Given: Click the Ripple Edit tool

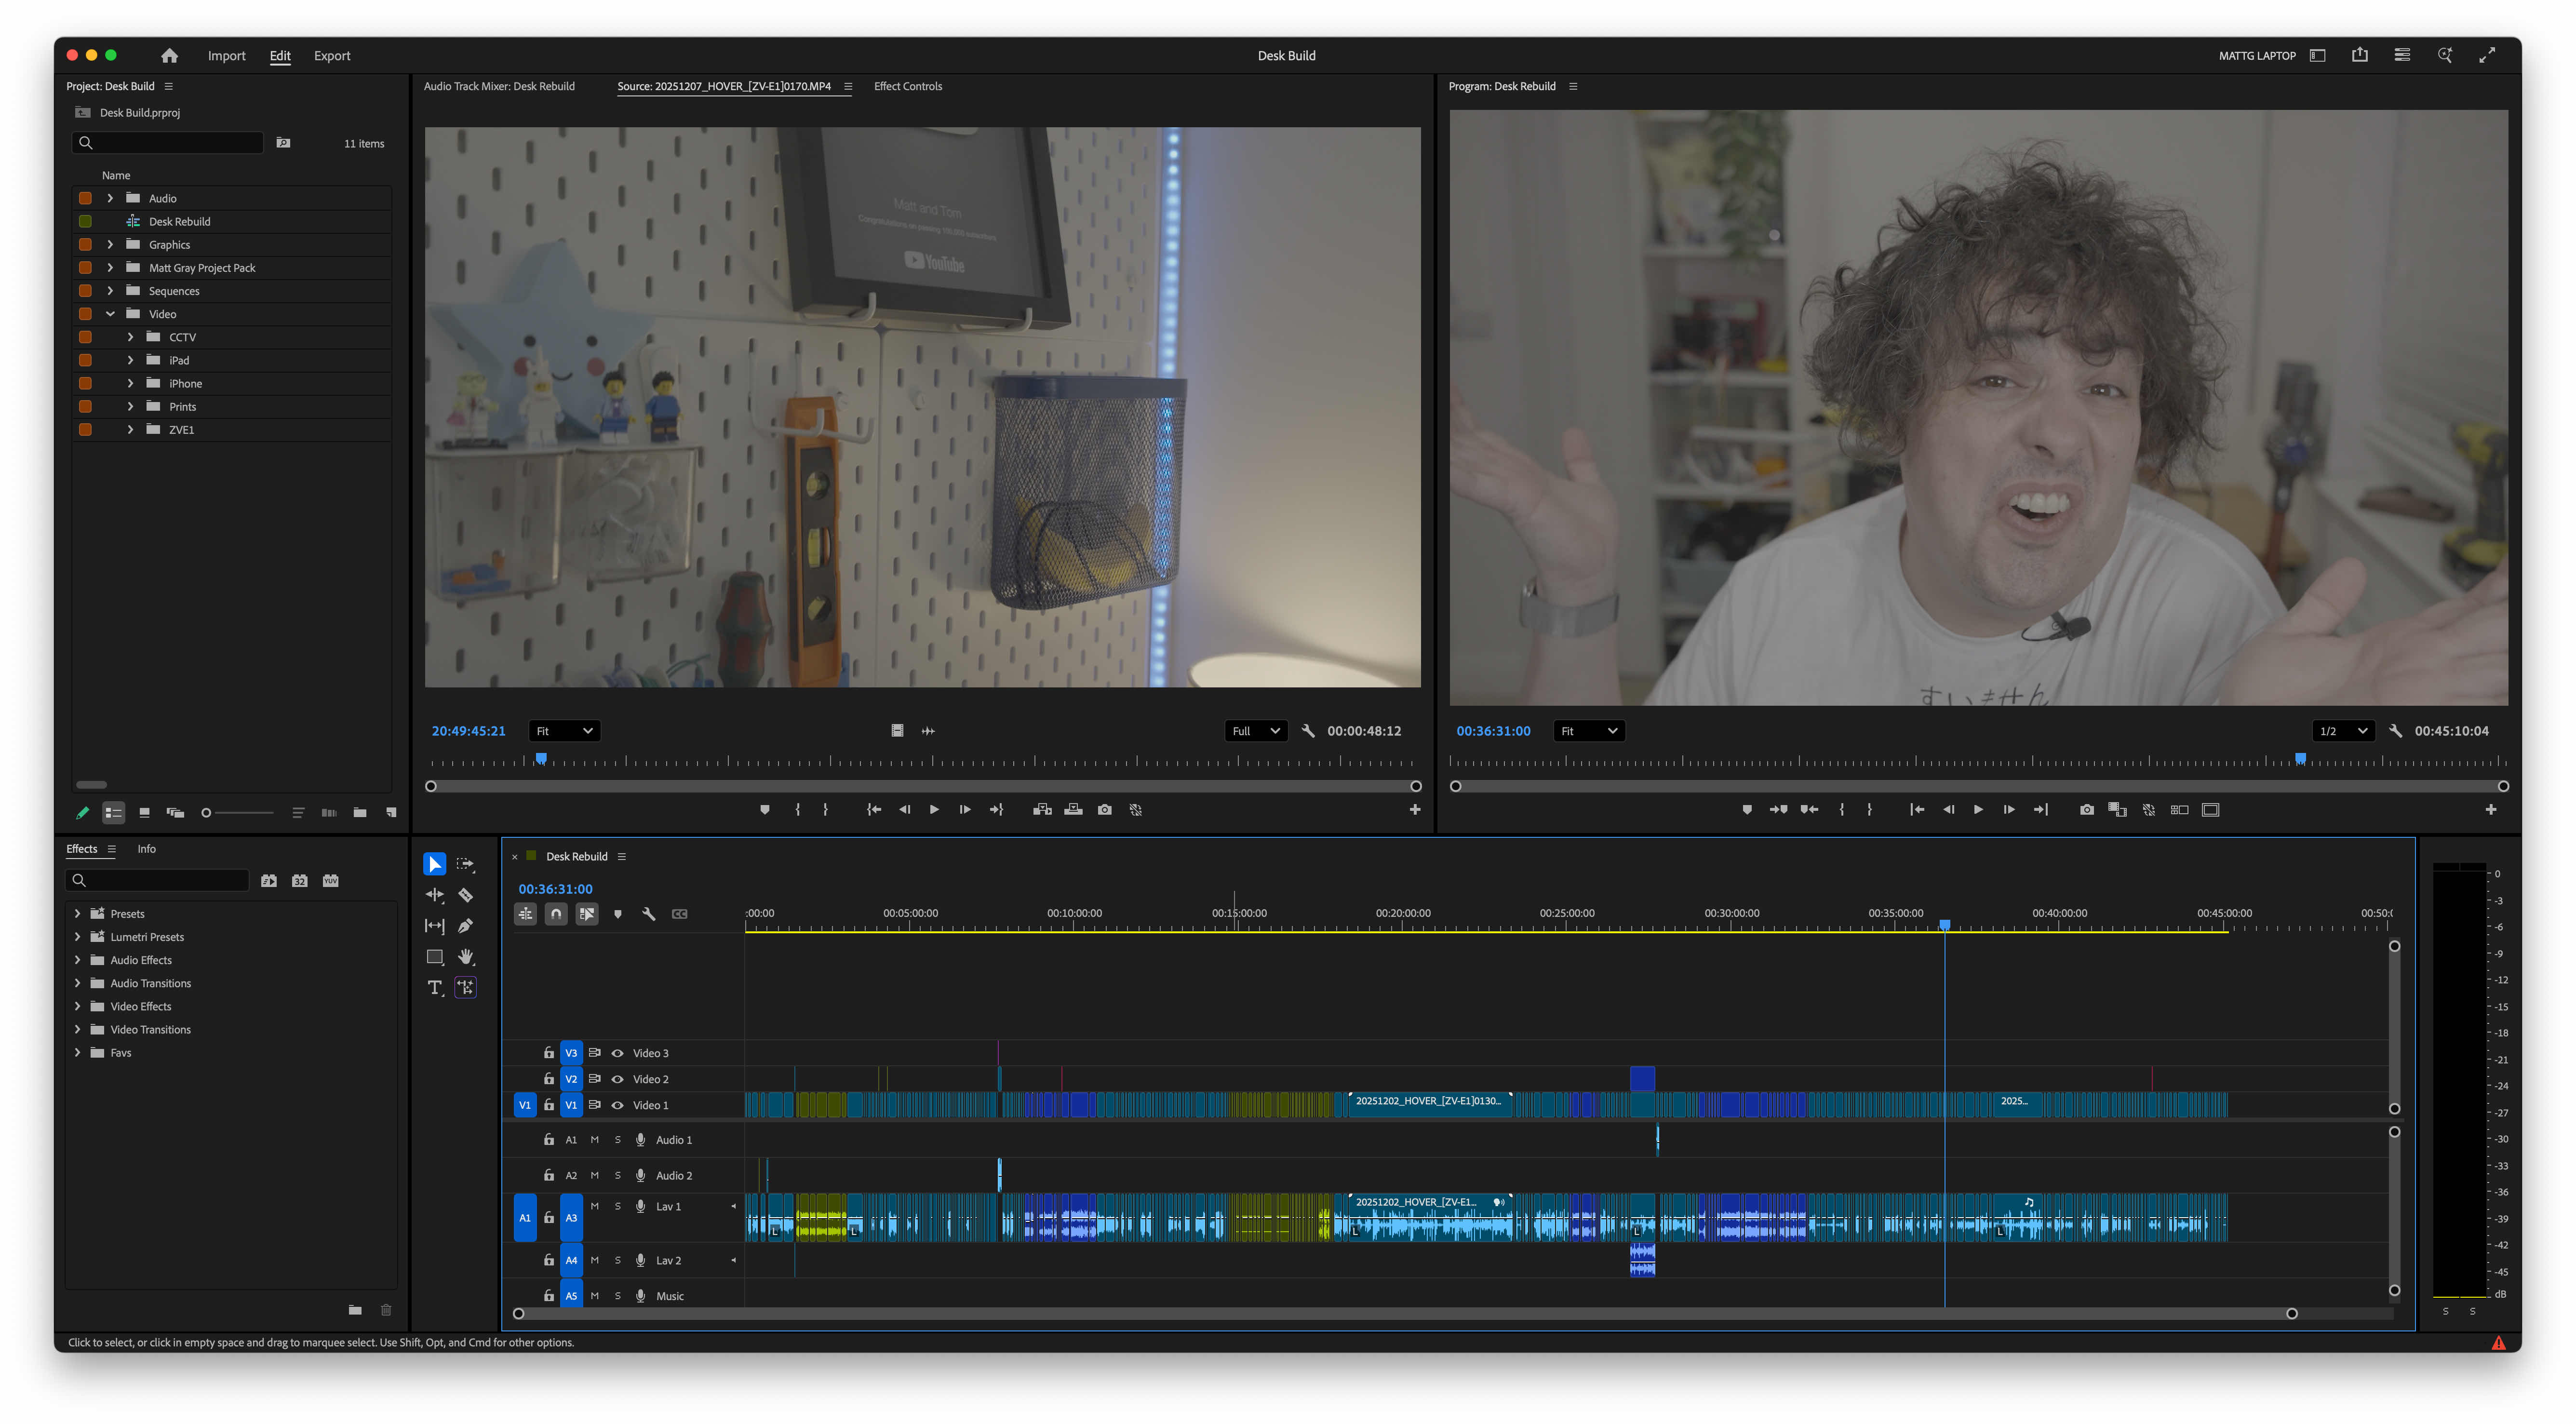Looking at the screenshot, I should pyautogui.click(x=434, y=895).
